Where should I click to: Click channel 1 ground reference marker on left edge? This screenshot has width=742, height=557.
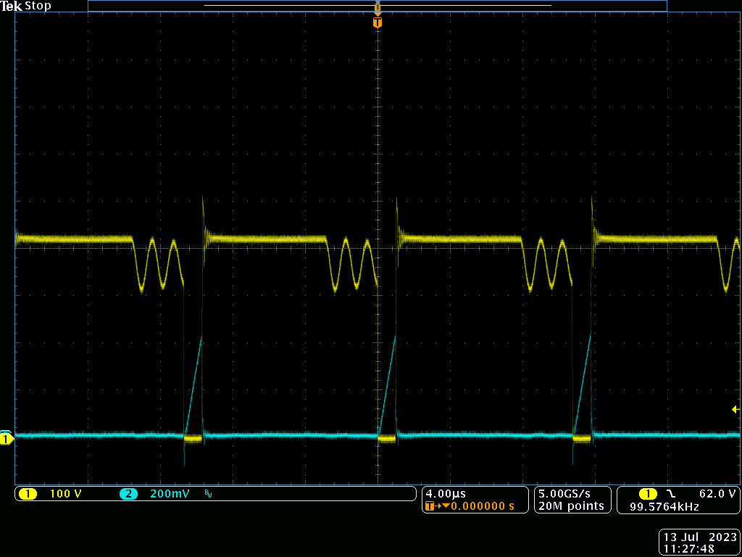pos(6,438)
